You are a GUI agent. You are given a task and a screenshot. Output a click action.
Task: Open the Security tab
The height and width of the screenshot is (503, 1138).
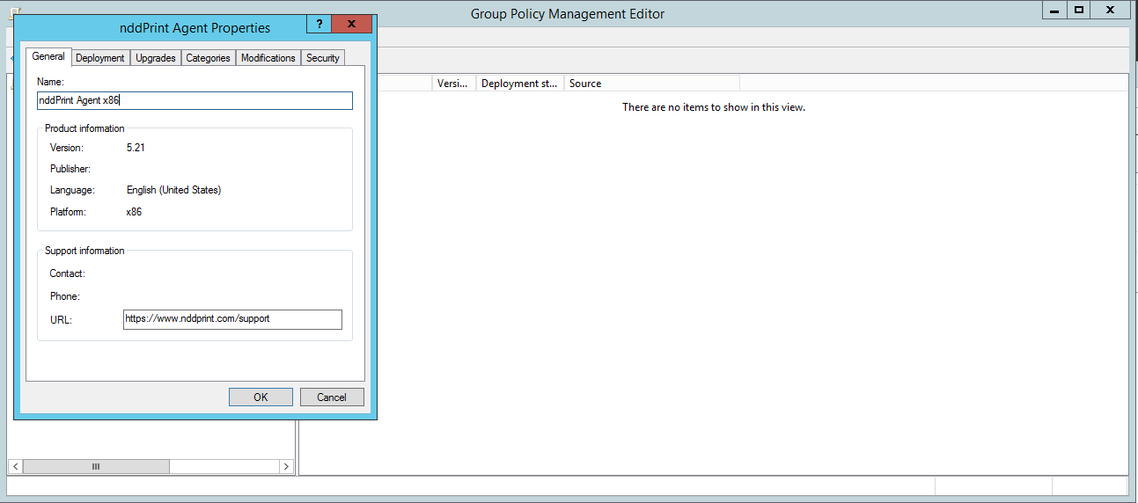coord(322,58)
